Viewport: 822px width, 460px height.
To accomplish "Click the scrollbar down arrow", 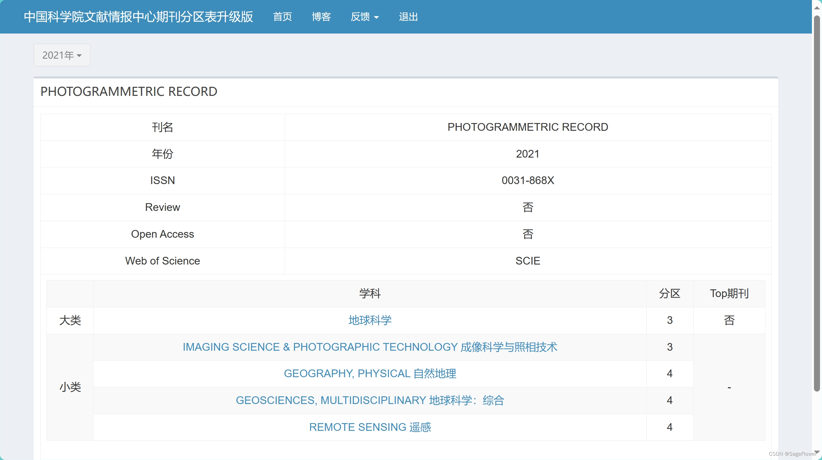I will [817, 452].
